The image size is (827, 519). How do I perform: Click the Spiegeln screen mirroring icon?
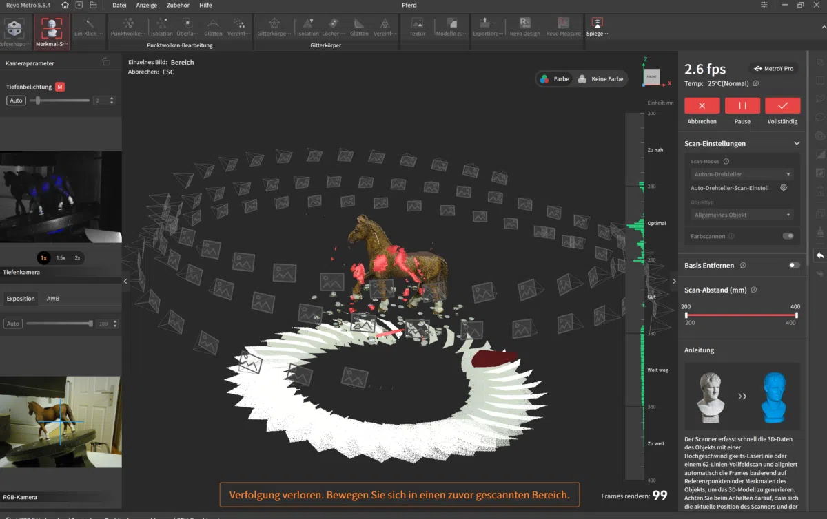[597, 25]
